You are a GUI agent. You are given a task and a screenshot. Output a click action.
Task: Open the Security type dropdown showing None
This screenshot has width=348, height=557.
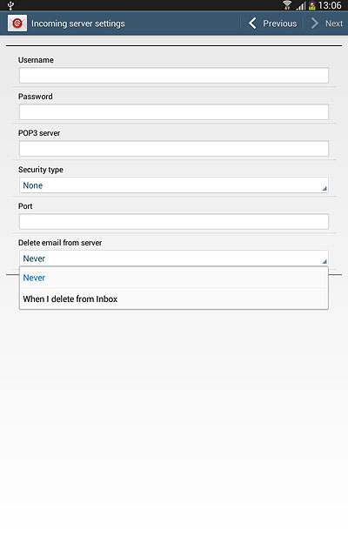tap(174, 185)
